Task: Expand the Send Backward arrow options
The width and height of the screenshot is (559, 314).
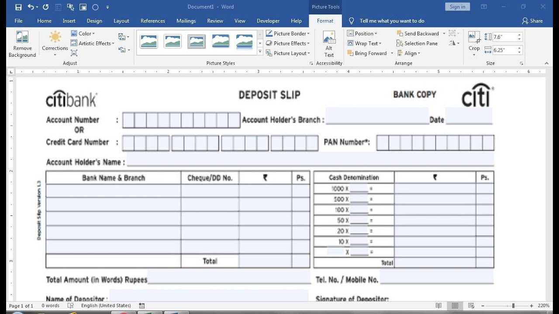Action: (x=444, y=34)
